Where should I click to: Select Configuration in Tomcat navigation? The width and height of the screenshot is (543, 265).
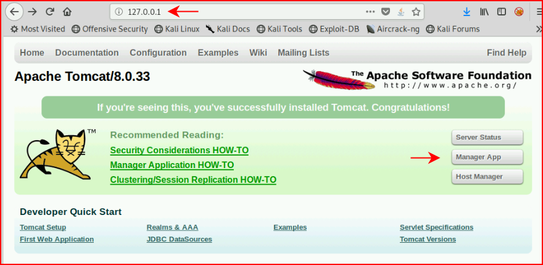pos(158,53)
